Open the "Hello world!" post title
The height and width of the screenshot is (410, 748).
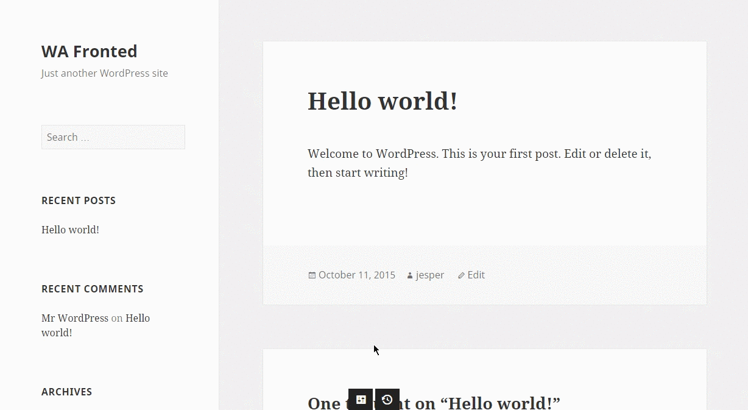(383, 101)
